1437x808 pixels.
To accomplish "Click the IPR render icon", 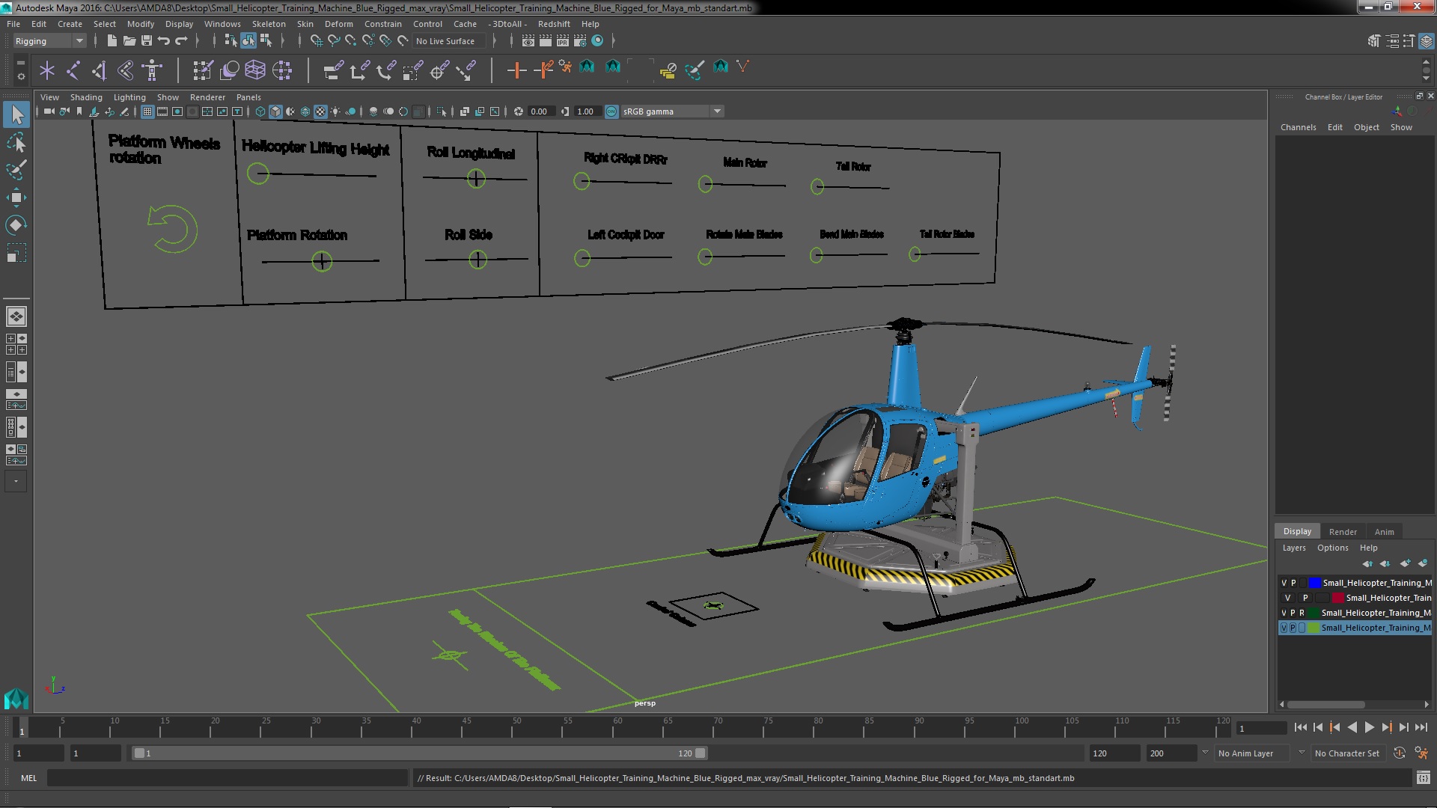I will (563, 41).
